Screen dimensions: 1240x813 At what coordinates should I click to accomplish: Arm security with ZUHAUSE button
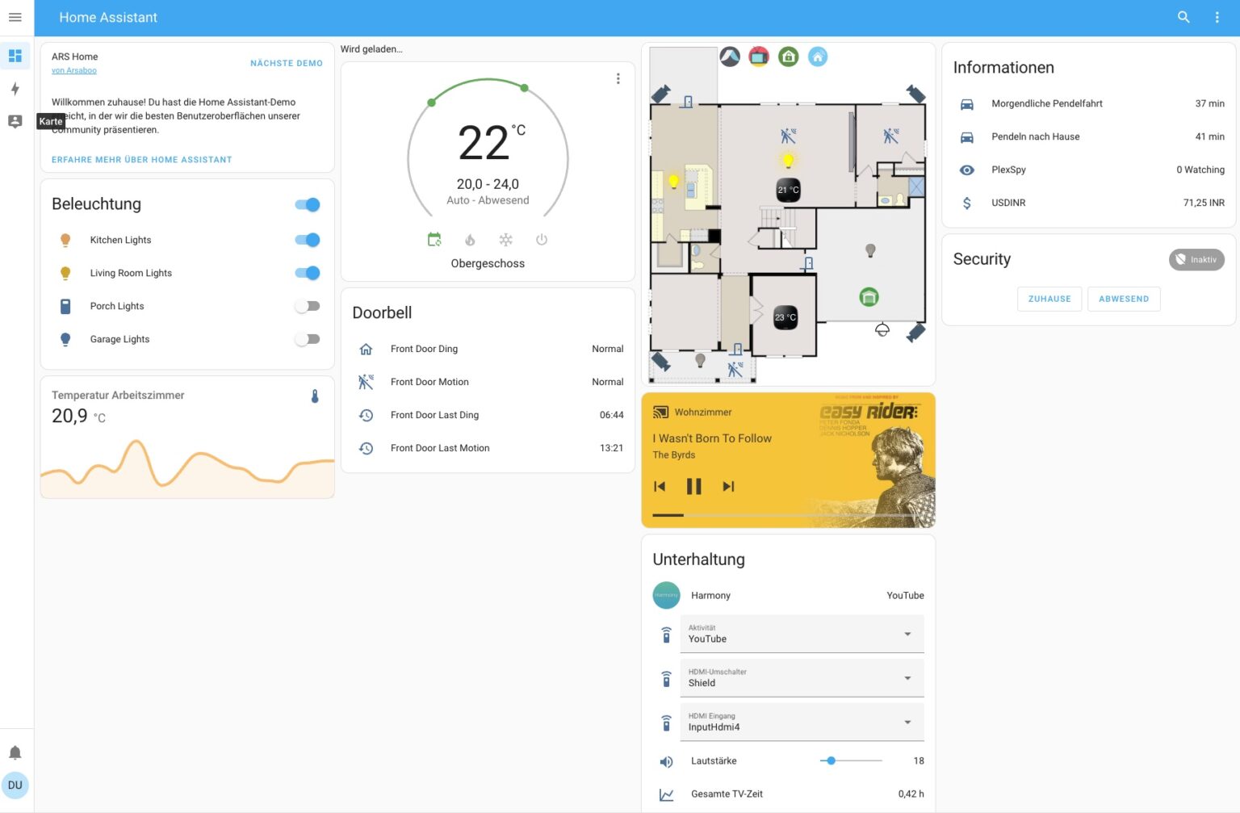[1049, 299]
